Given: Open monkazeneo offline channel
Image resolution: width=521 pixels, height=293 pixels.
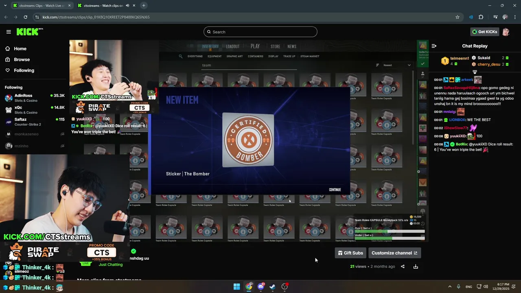Looking at the screenshot, I should tap(35, 134).
